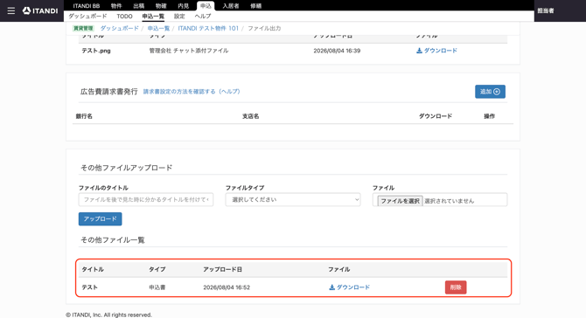Follow the ダッシュボード breadcrumb link

119,28
